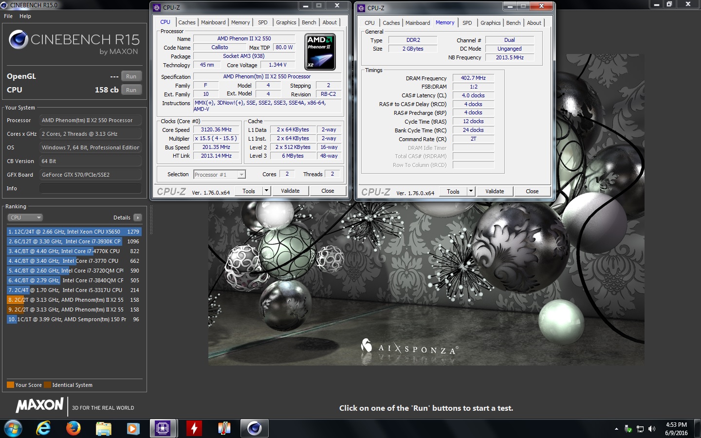This screenshot has width=701, height=438.
Task: Open Caches tab in right CPU-Z window
Action: (391, 23)
